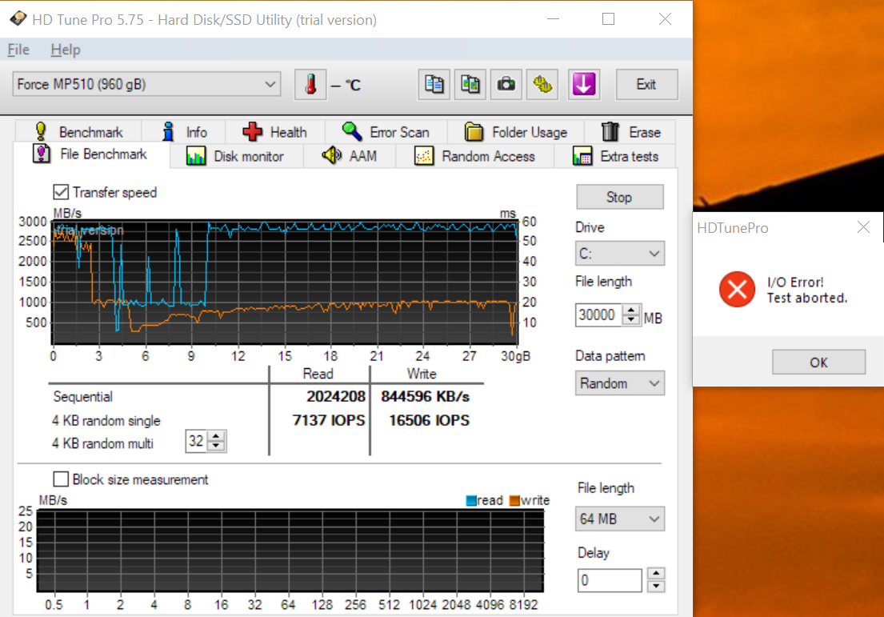Open the Random Access tab
The width and height of the screenshot is (884, 617).
click(x=474, y=156)
